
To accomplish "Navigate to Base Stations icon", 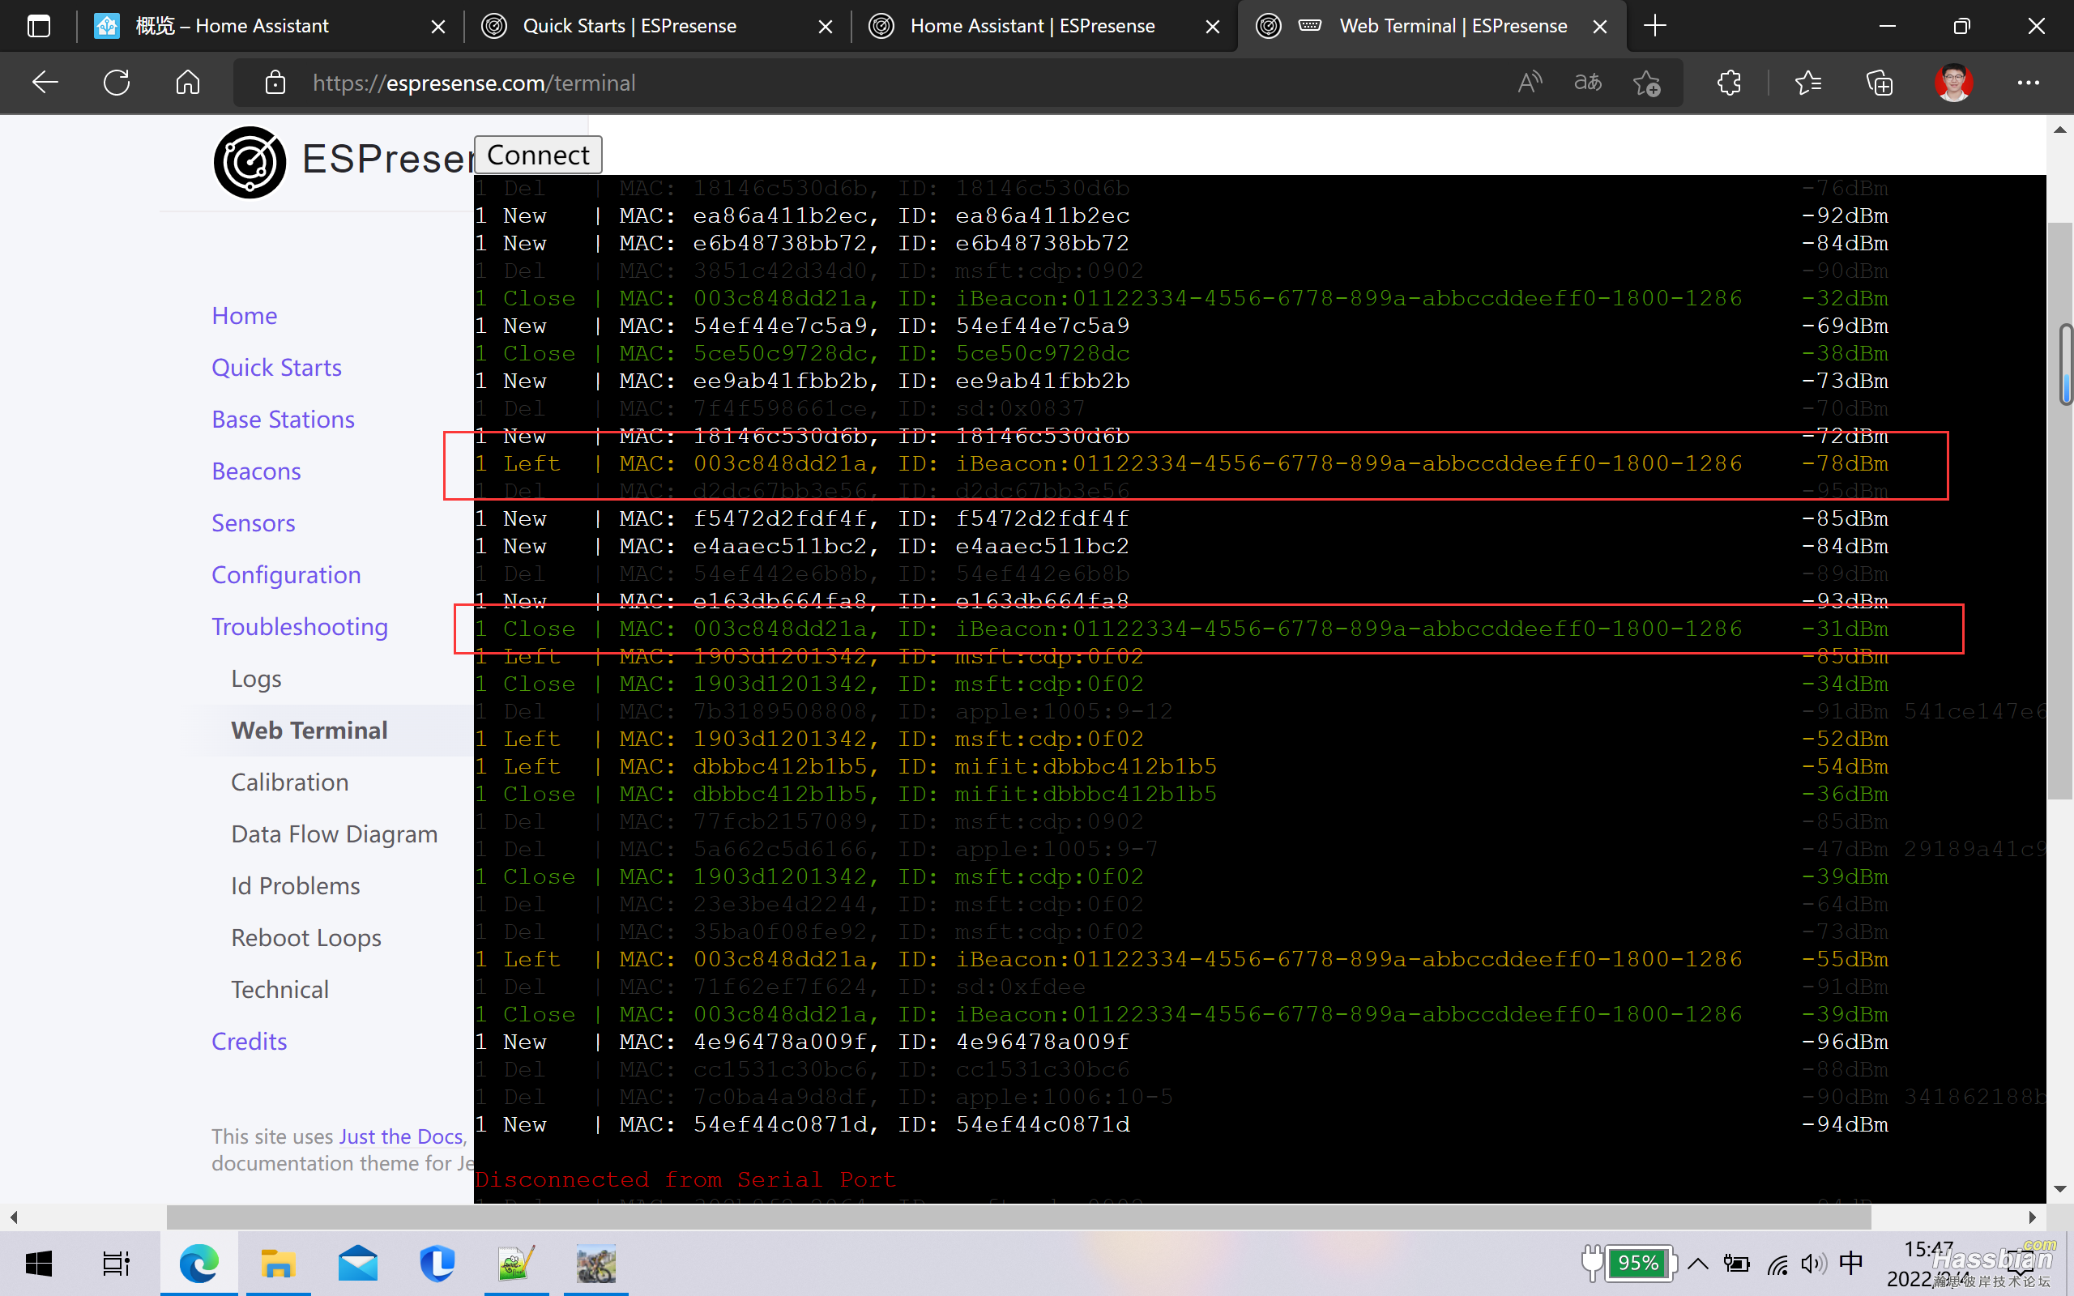I will (282, 418).
